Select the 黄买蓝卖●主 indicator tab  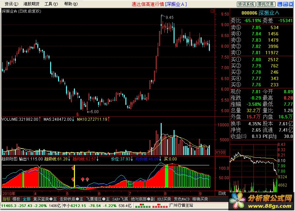pyautogui.click(x=45, y=199)
